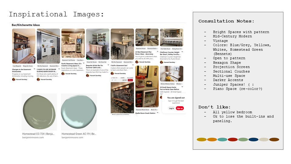Open the sliding barn door pin image
291x164 pixels.
(48, 46)
